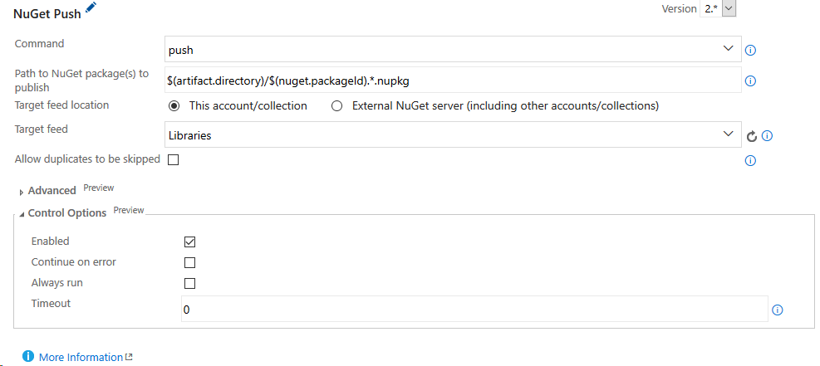Click the info icon beside the Timeout field
The image size is (820, 366).
[x=778, y=310]
